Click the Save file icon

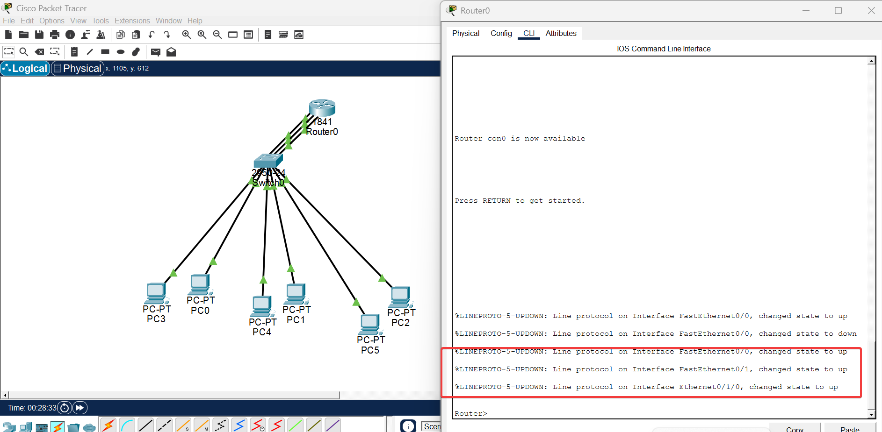pos(39,35)
